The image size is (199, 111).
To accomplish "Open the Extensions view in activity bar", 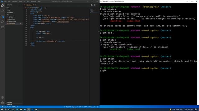I will tap(2, 27).
